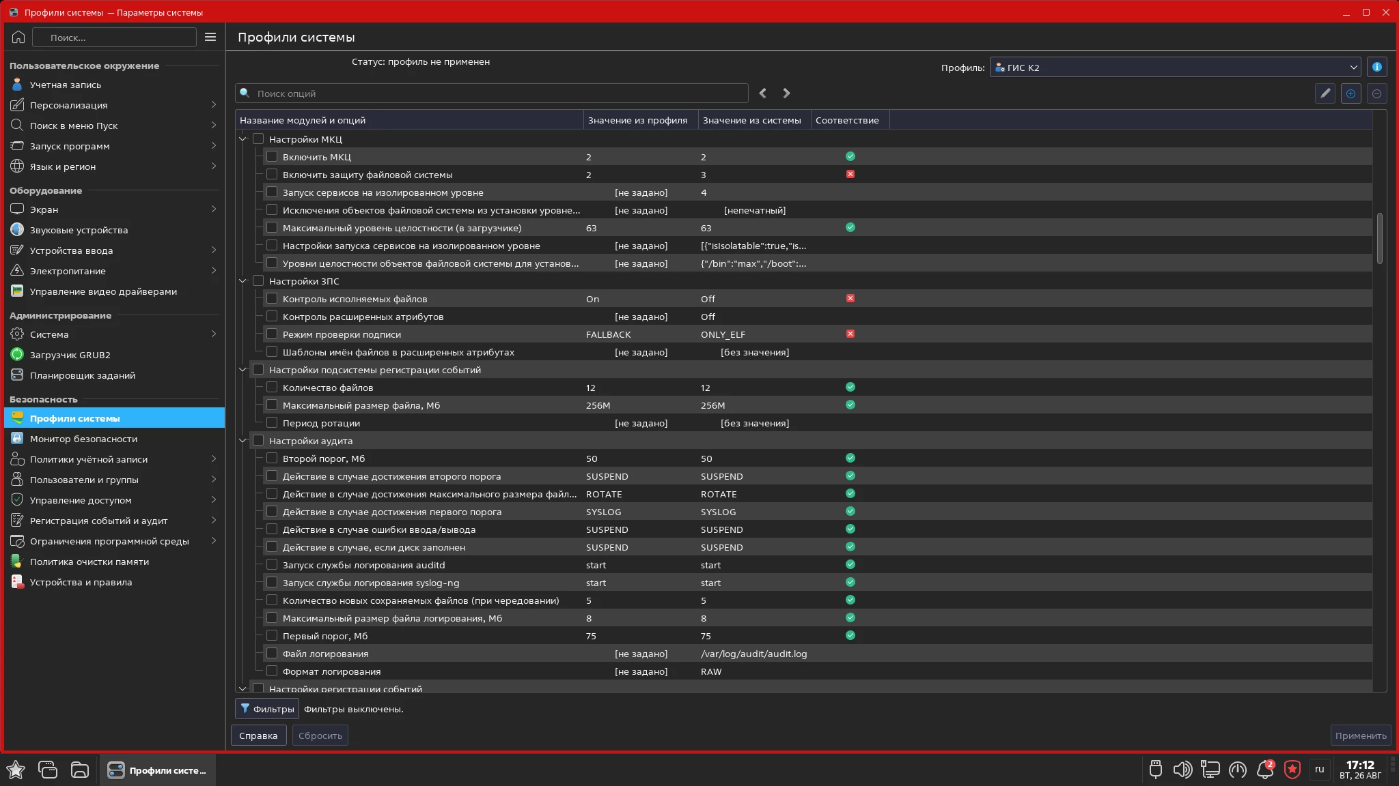
Task: Click the Справка button
Action: tap(258, 736)
